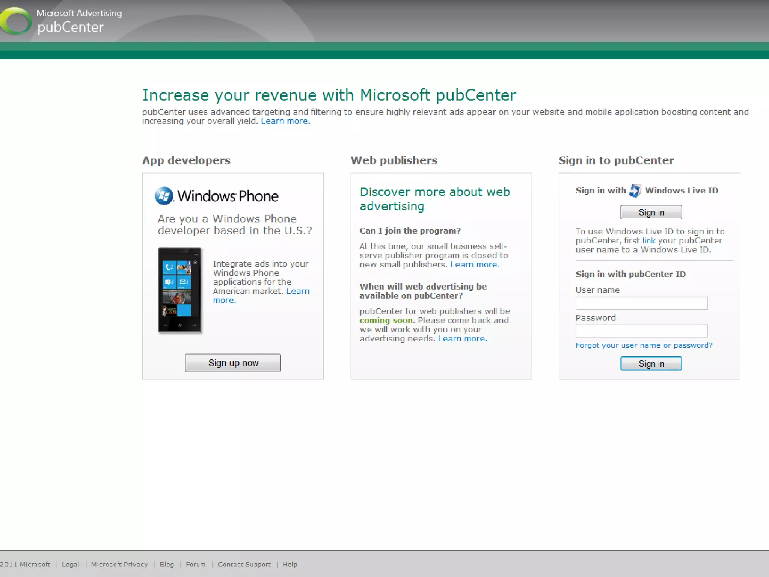
Task: Click Sign in below the password field
Action: pos(651,364)
